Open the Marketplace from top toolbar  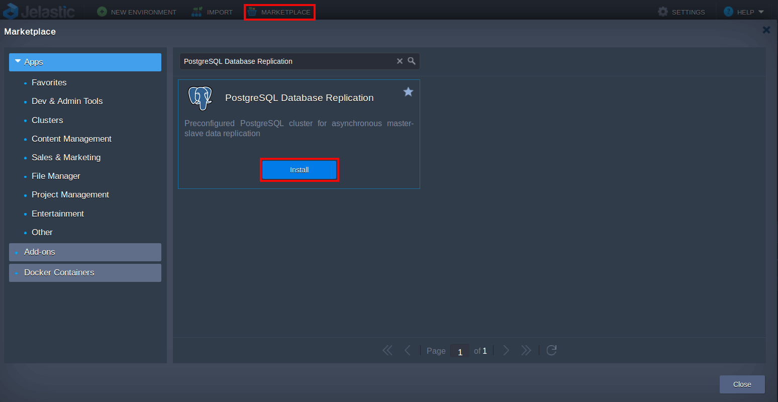pyautogui.click(x=279, y=12)
